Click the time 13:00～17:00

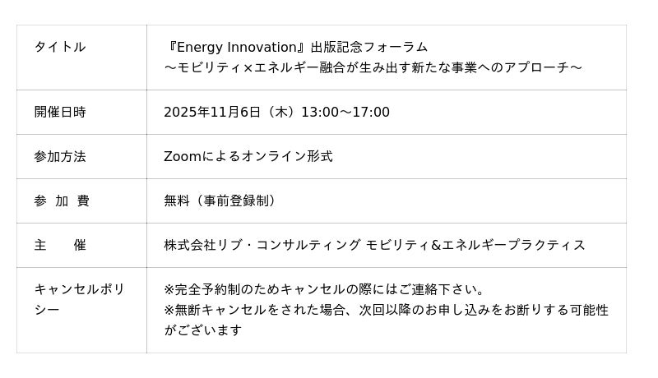click(x=345, y=112)
